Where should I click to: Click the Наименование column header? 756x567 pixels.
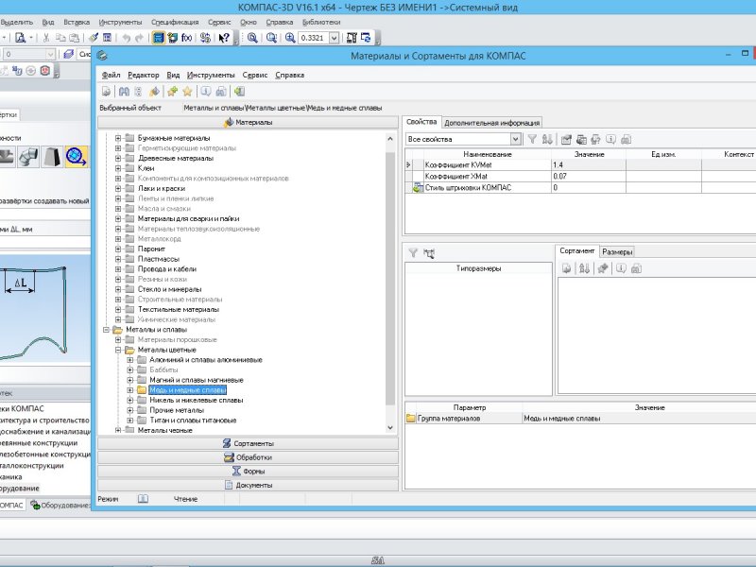[x=488, y=154]
